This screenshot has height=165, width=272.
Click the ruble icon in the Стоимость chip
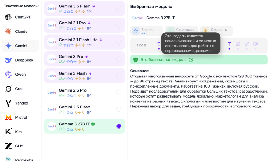point(171,31)
